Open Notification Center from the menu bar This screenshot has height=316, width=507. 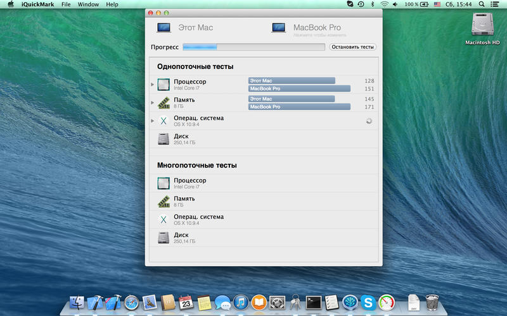[x=494, y=4]
